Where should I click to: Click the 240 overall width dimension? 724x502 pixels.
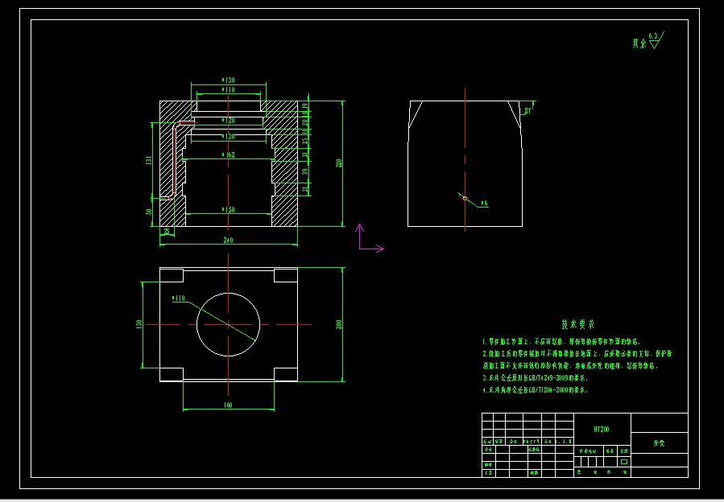[228, 241]
